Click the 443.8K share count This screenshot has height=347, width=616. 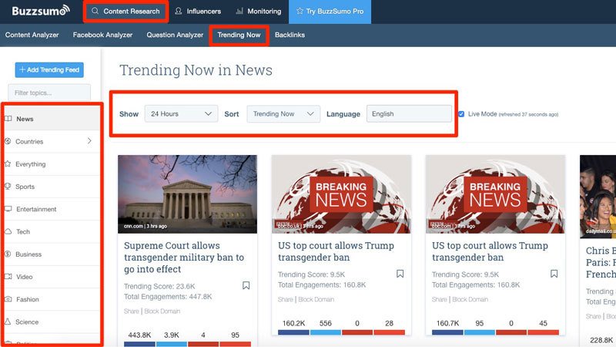139,335
